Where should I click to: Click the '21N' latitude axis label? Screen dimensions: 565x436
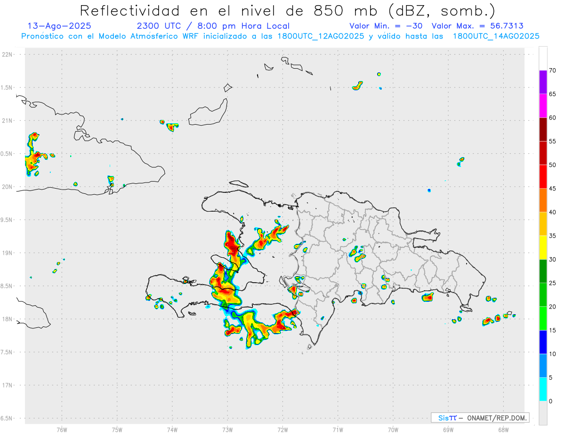[x=8, y=121]
